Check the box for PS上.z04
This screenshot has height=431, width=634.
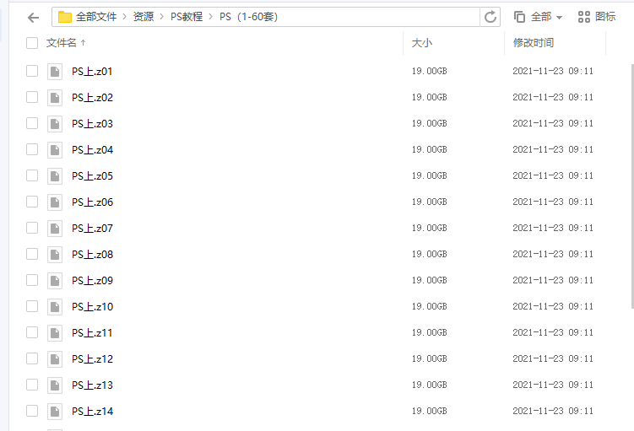pyautogui.click(x=32, y=149)
